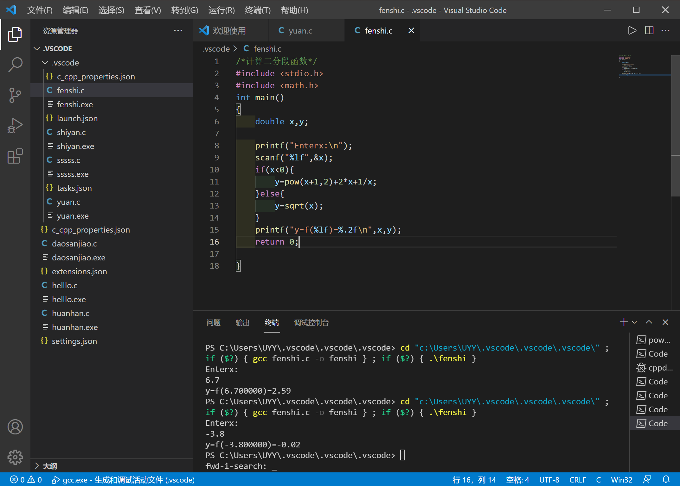Maximize the terminal panel size
Image resolution: width=680 pixels, height=486 pixels.
(649, 322)
